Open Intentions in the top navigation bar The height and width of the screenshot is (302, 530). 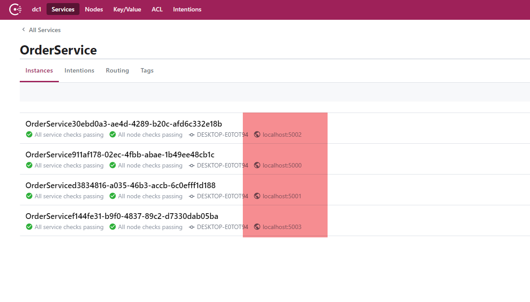point(187,9)
